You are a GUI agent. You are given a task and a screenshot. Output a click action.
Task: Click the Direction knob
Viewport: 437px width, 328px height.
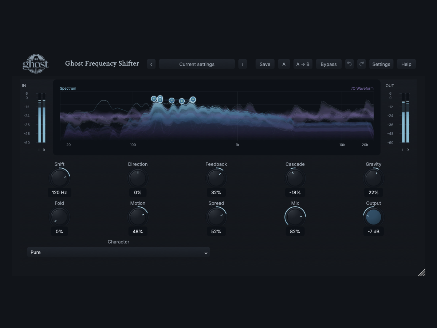click(138, 178)
